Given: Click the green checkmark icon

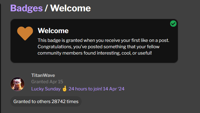Looking at the screenshot, I should (x=173, y=23).
